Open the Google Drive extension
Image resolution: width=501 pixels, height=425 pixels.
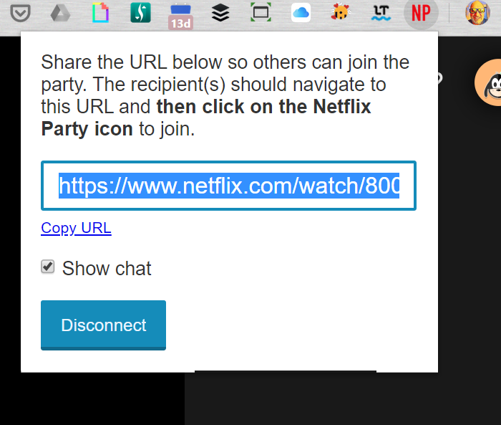point(59,12)
